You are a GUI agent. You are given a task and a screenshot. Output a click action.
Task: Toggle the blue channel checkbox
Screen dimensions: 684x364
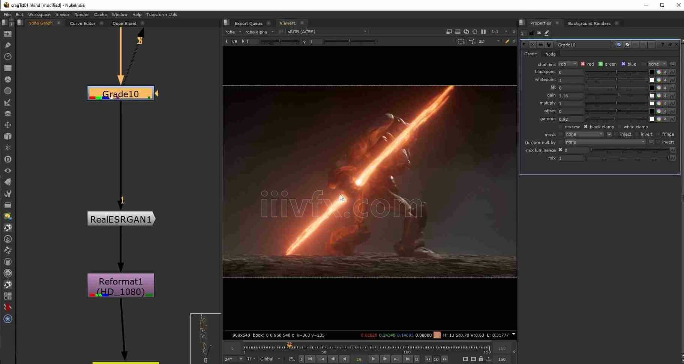(623, 64)
